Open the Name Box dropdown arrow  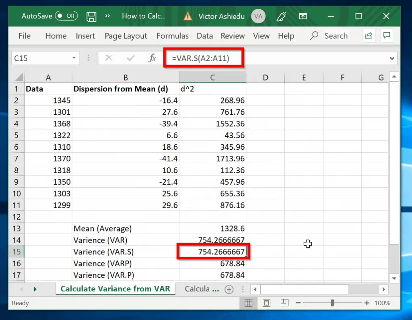click(74, 58)
